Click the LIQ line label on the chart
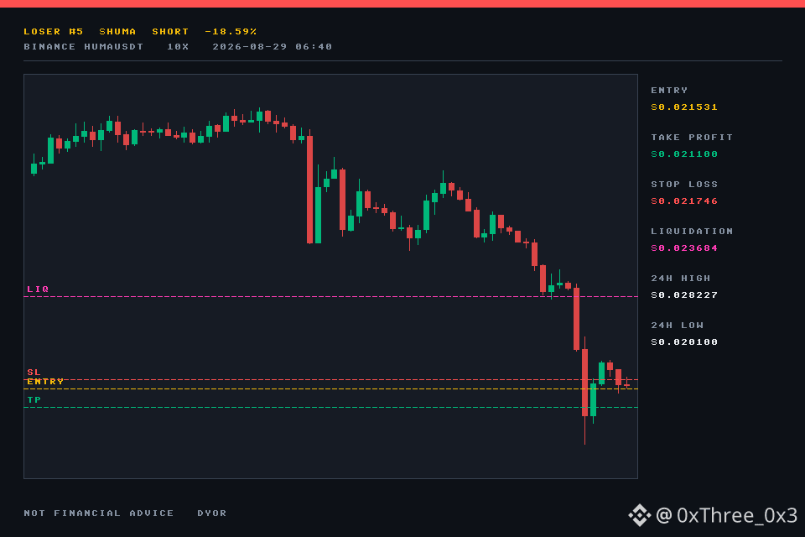Viewport: 805px width, 537px height. pos(38,289)
